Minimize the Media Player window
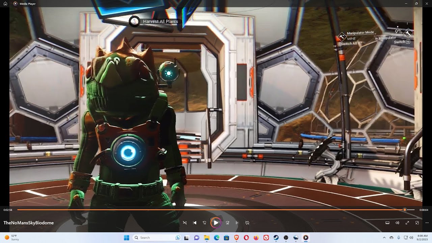The width and height of the screenshot is (432, 243). pyautogui.click(x=406, y=3)
